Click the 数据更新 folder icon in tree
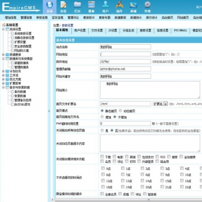The width and height of the screenshot is (202, 202). 7,55
